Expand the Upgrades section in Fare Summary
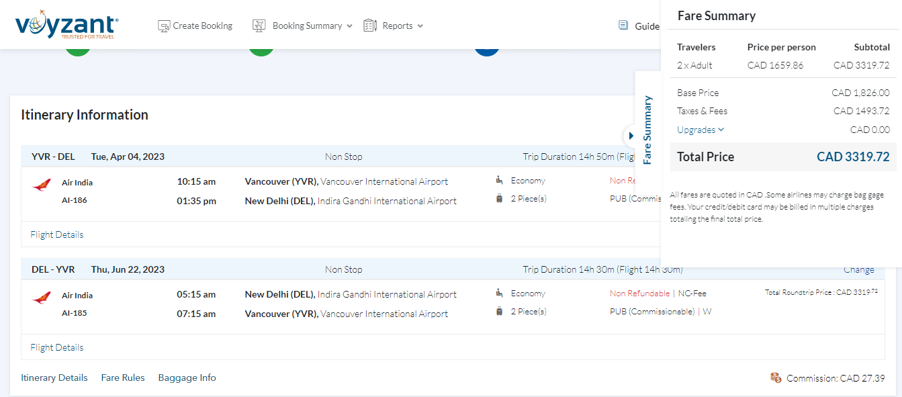 pos(701,130)
